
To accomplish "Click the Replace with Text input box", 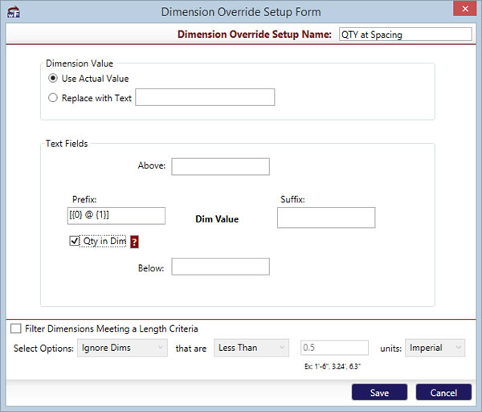I will (x=205, y=97).
